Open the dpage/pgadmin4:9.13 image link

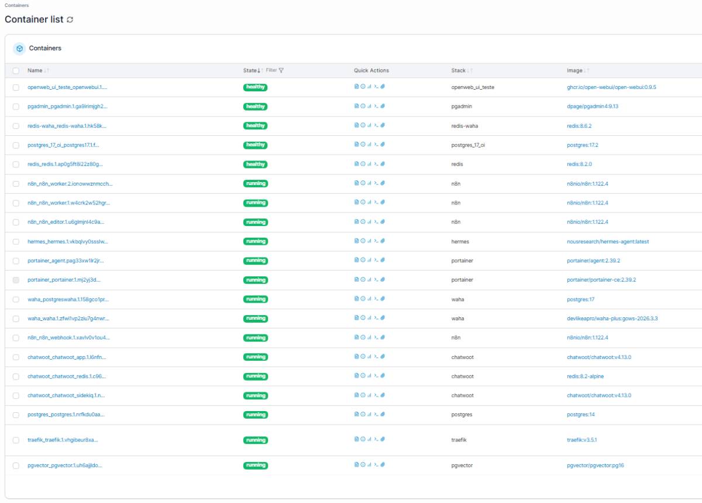click(x=593, y=107)
